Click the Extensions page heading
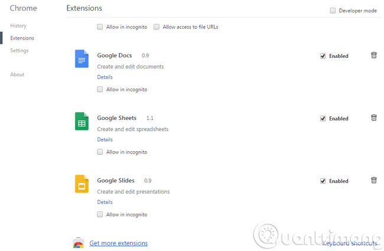The height and width of the screenshot is (251, 384). tap(84, 8)
